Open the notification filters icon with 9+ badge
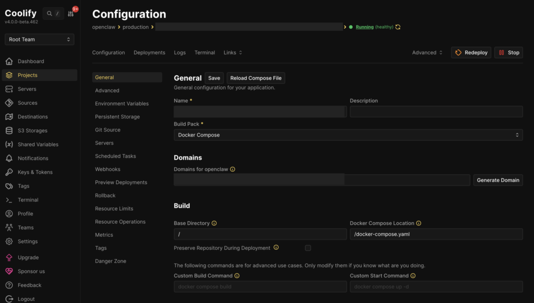534x303 pixels. (71, 13)
